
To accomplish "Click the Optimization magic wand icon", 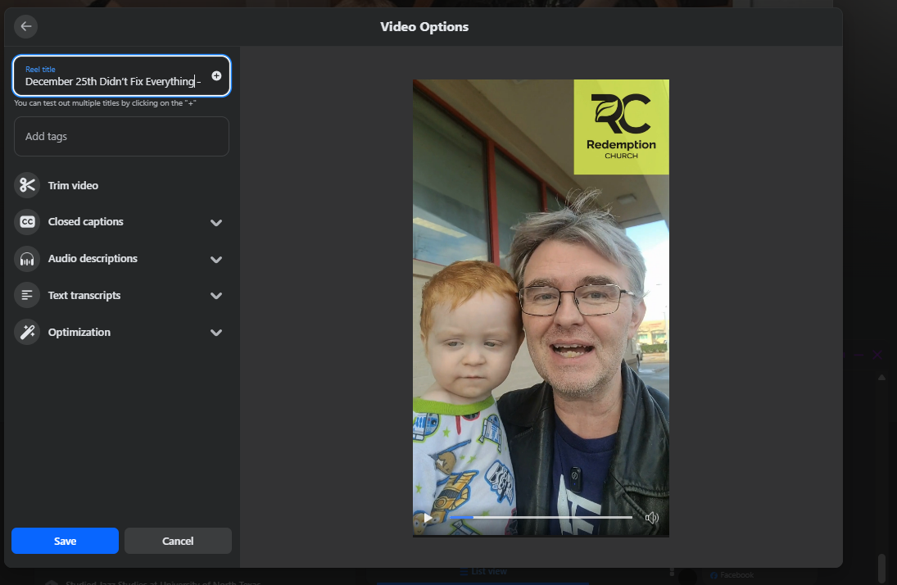I will click(27, 333).
